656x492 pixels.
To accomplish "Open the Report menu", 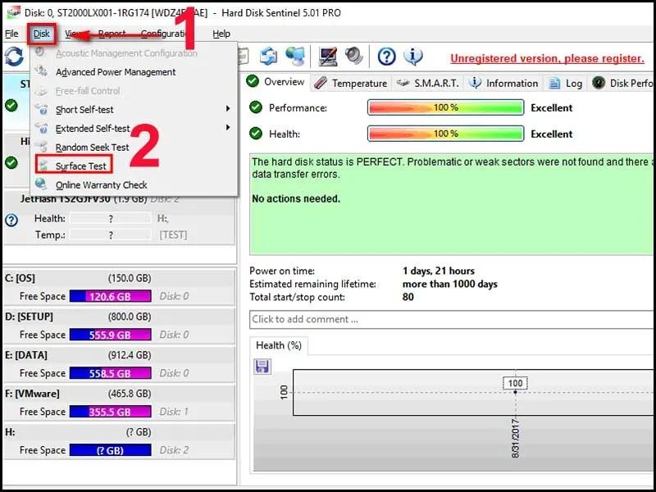I will click(x=112, y=34).
